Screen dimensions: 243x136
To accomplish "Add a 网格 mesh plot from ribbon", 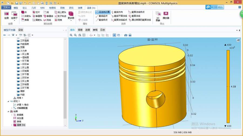I will [x=58, y=20].
